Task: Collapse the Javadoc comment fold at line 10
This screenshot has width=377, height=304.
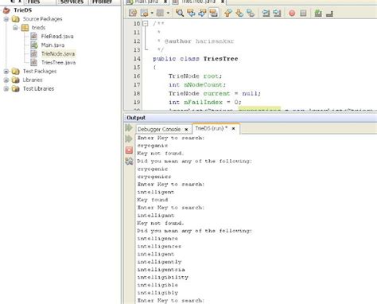Action: 145,23
